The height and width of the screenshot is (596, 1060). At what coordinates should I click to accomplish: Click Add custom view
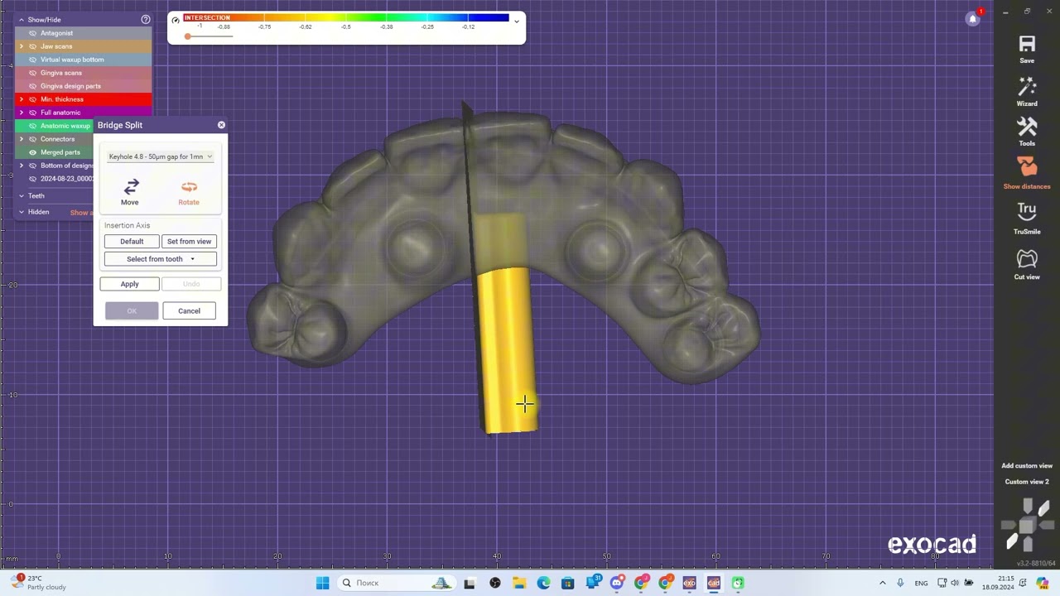coord(1027,466)
